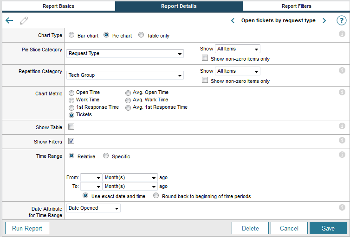Choose Avg. Work Time chart metric

pos(128,100)
